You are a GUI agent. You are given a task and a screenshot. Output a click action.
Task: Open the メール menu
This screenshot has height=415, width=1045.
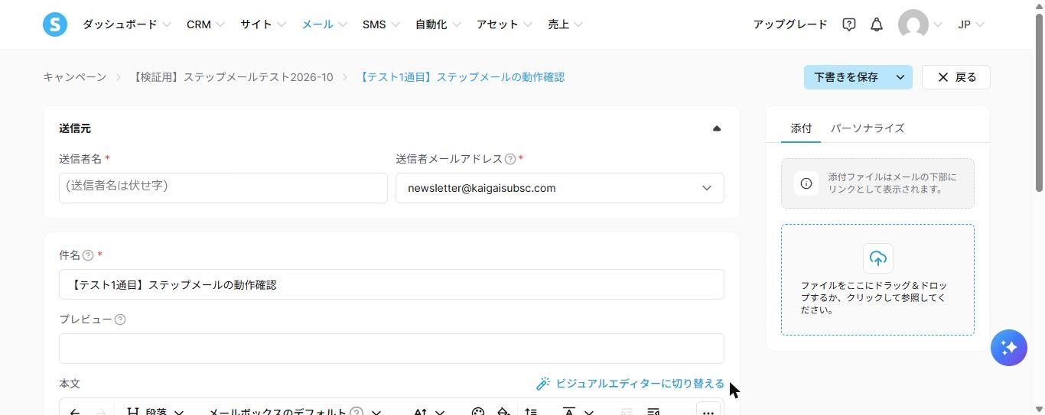[x=324, y=24]
